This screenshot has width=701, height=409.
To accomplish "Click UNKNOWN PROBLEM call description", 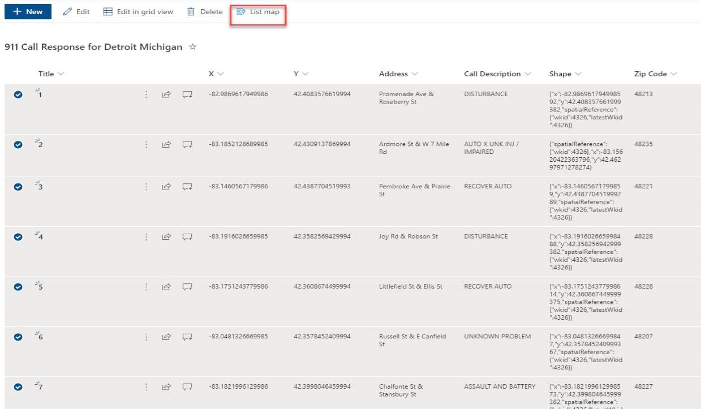I will (497, 336).
